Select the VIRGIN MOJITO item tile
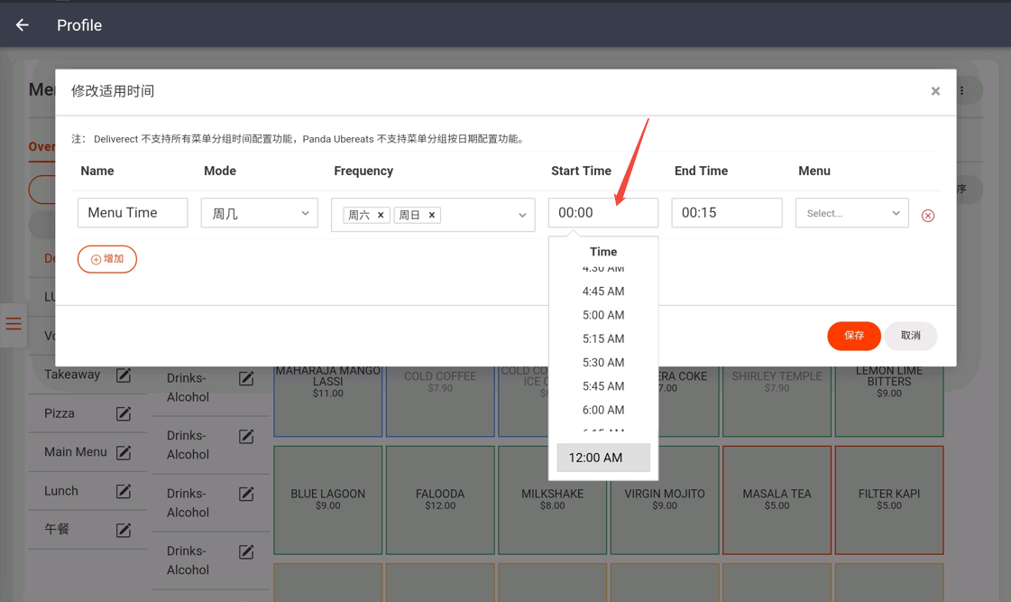 coord(665,500)
